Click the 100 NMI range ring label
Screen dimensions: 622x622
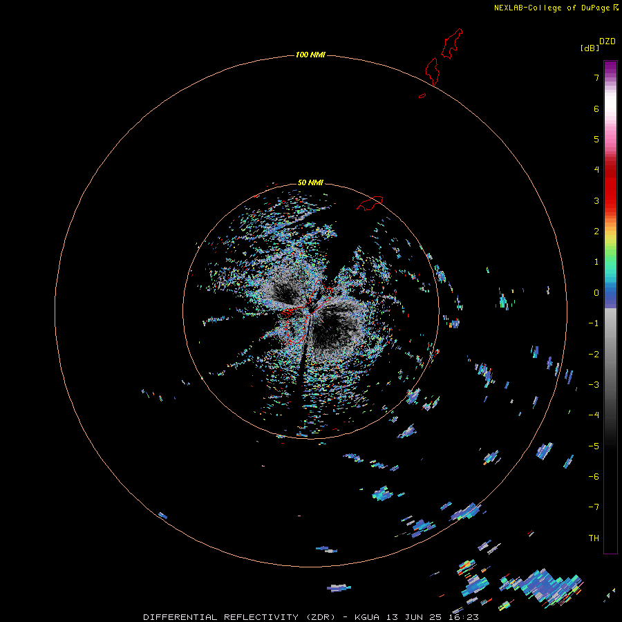pos(310,55)
